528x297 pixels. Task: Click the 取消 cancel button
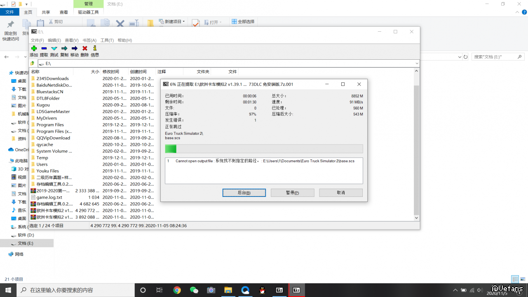(x=340, y=193)
